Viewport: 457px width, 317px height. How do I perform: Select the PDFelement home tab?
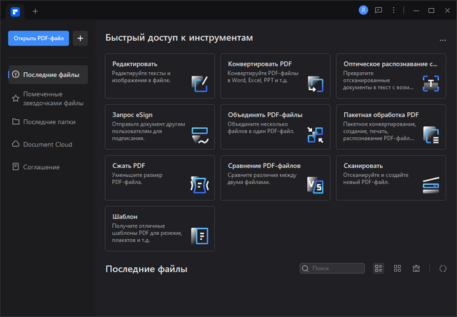coord(15,11)
